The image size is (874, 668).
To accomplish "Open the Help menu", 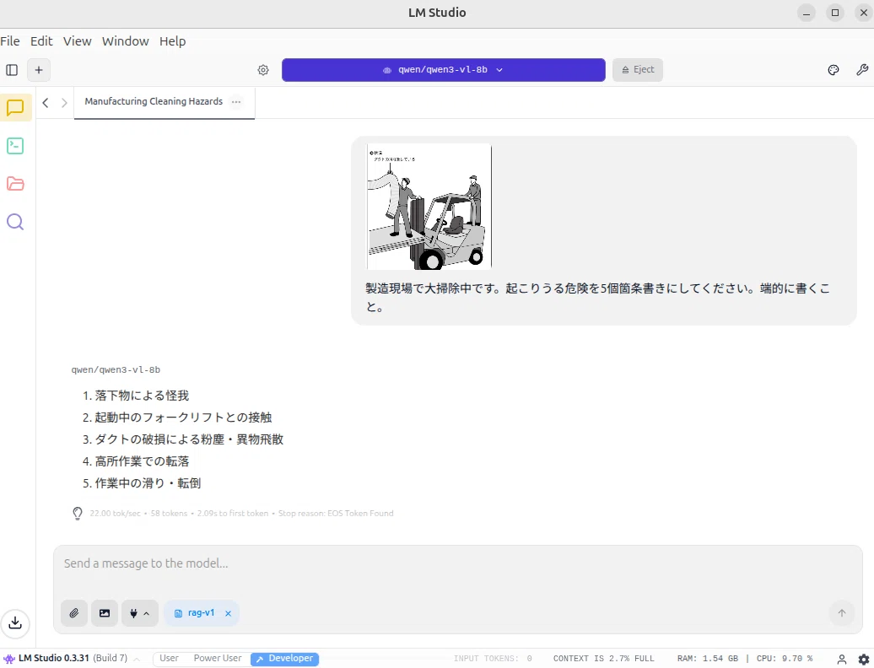I will pos(172,41).
